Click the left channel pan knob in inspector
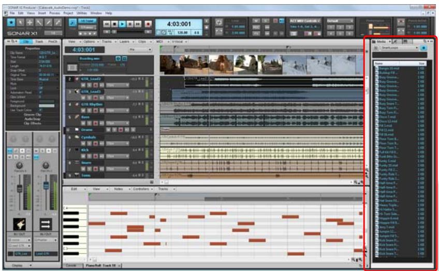The width and height of the screenshot is (439, 271). [19, 165]
